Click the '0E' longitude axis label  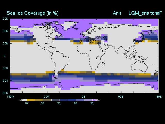(84, 97)
